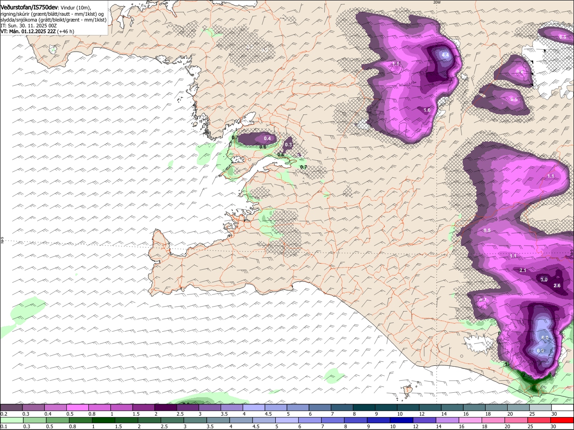Click the 2.6 snowfall value on the map

click(x=557, y=285)
